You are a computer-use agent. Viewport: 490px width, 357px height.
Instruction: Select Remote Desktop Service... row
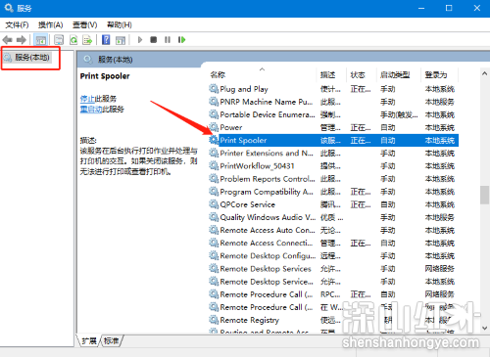(333, 282)
